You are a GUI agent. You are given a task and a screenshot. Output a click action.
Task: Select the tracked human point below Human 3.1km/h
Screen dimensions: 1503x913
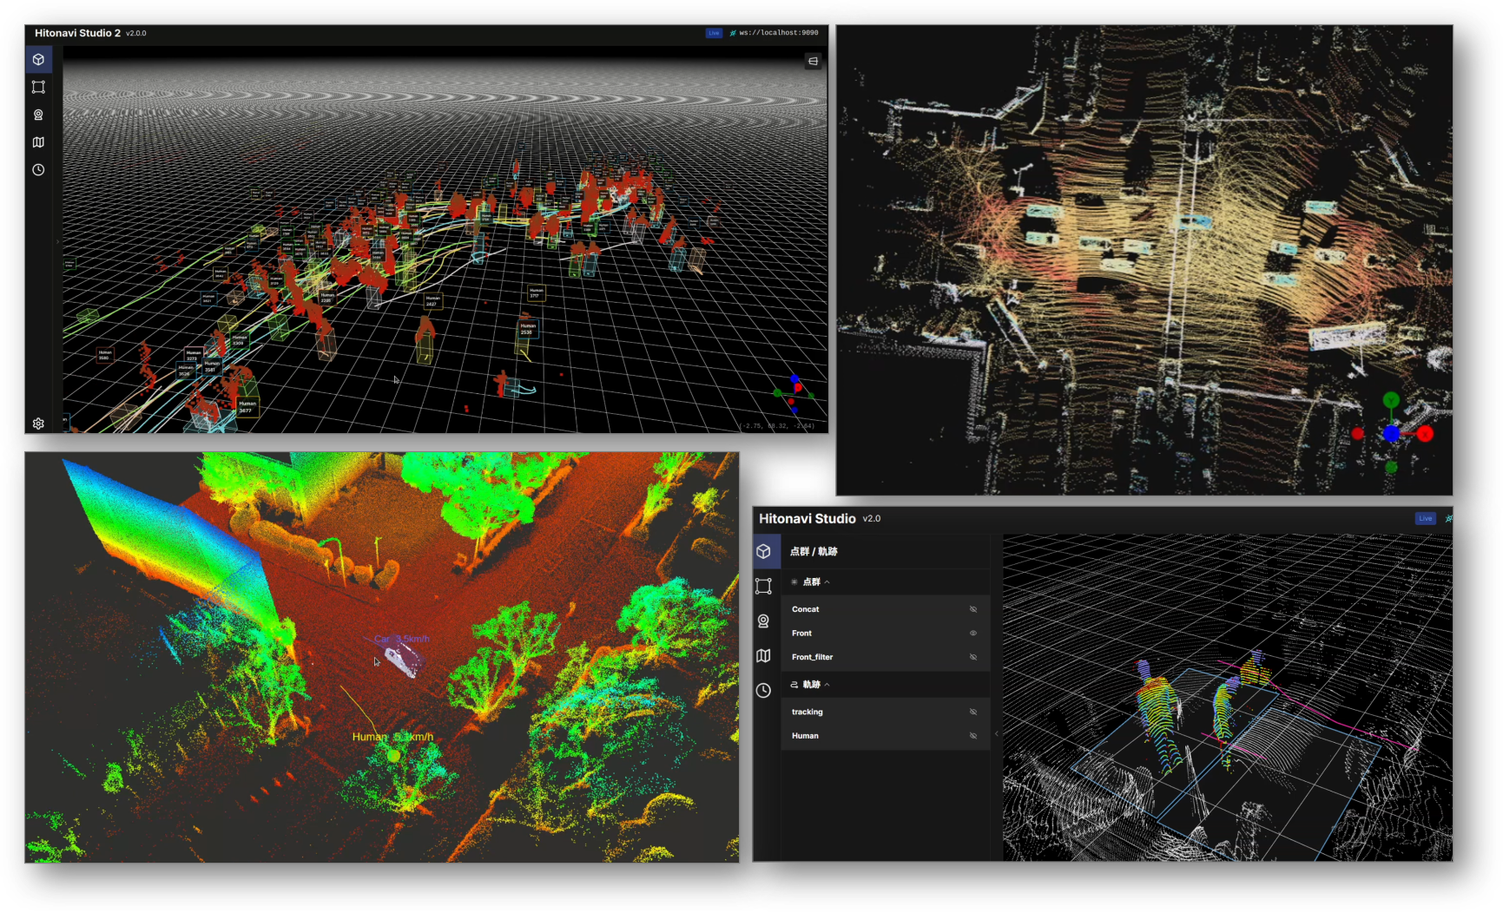(393, 756)
